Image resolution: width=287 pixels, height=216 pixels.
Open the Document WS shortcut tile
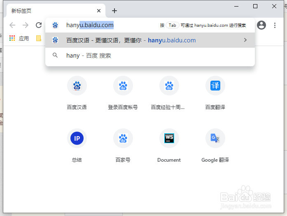click(x=169, y=138)
